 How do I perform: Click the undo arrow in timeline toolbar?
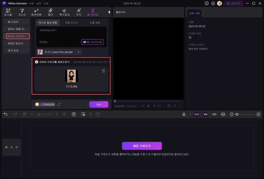click(6, 114)
